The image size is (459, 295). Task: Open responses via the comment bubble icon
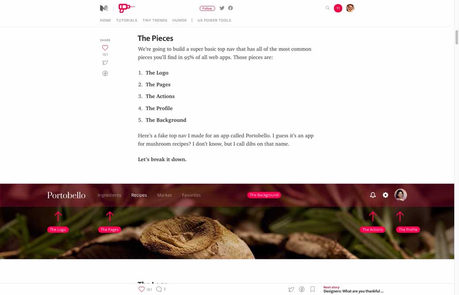point(159,289)
